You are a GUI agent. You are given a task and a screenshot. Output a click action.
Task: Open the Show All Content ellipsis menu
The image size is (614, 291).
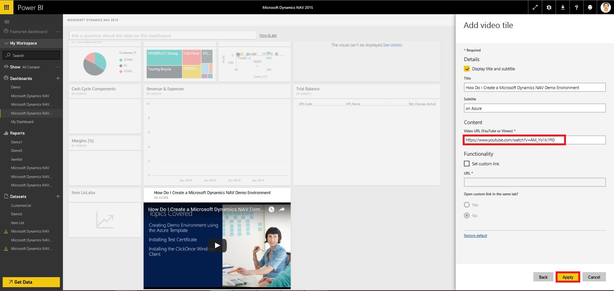coord(58,67)
